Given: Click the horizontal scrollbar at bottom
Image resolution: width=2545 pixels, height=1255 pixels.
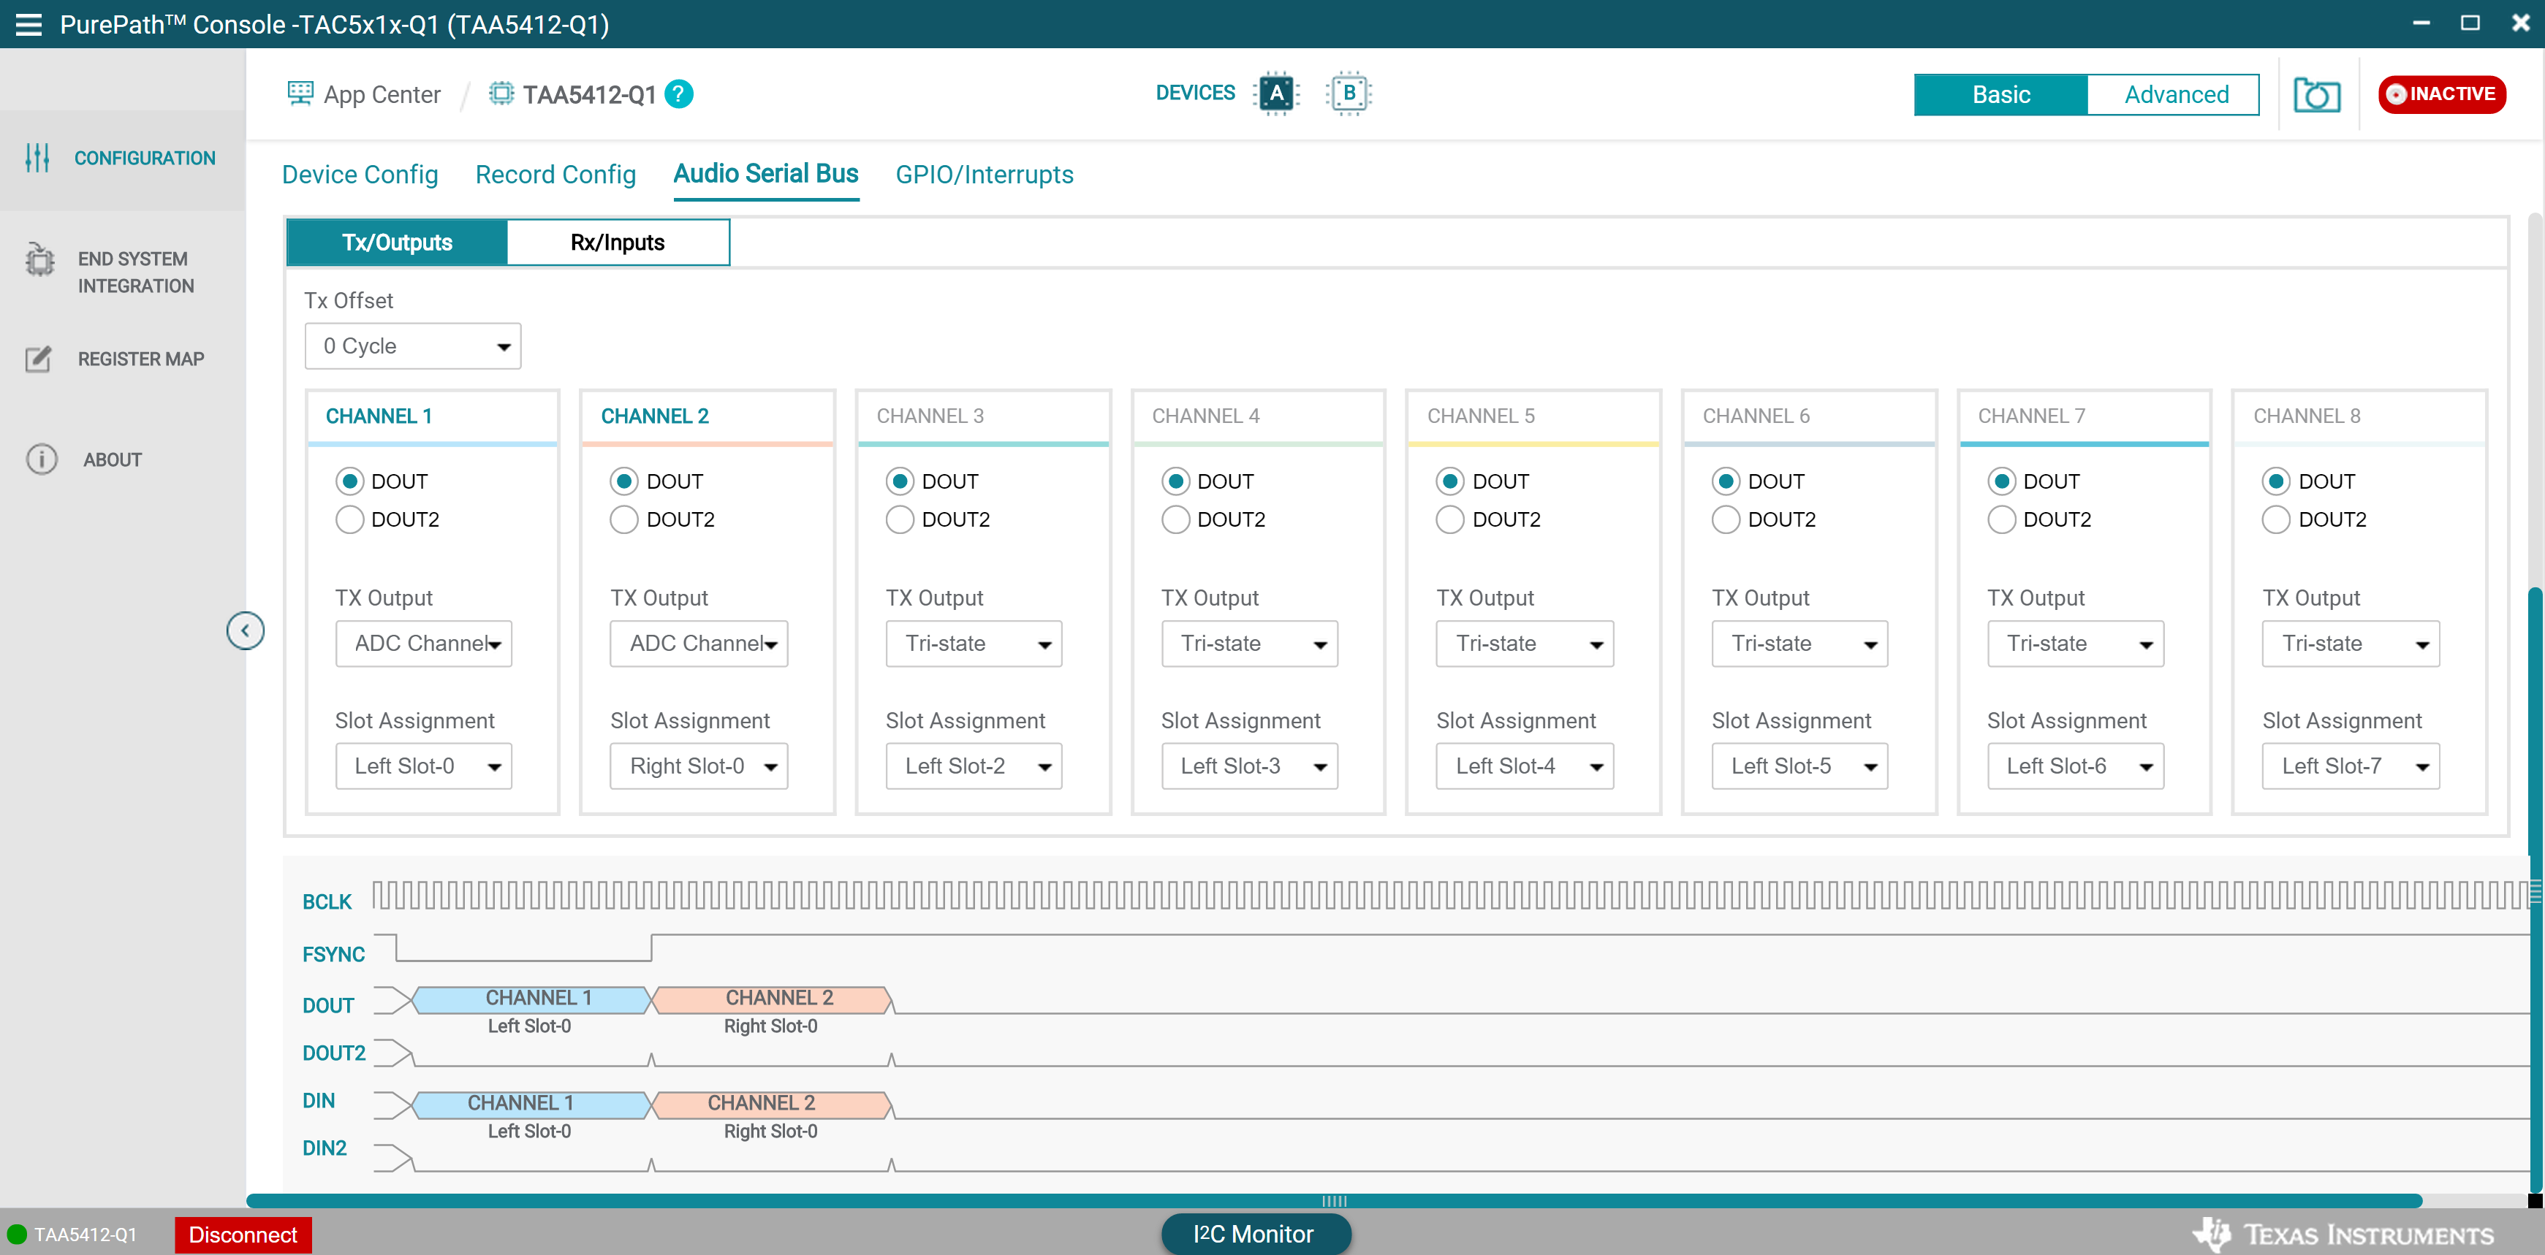Looking at the screenshot, I should pos(1334,1201).
